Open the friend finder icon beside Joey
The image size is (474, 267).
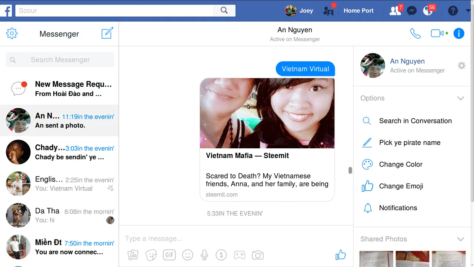click(x=328, y=10)
